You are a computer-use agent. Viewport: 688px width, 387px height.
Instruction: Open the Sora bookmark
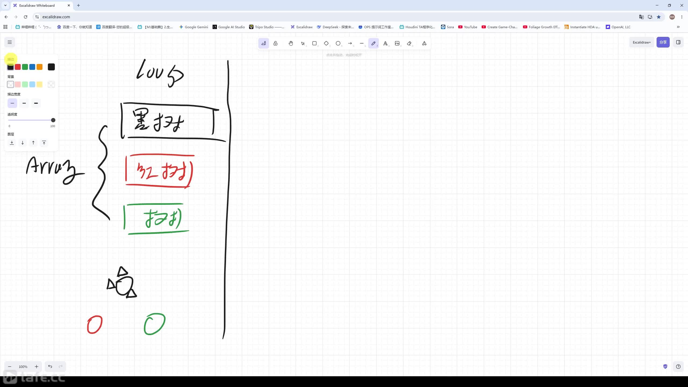[447, 27]
